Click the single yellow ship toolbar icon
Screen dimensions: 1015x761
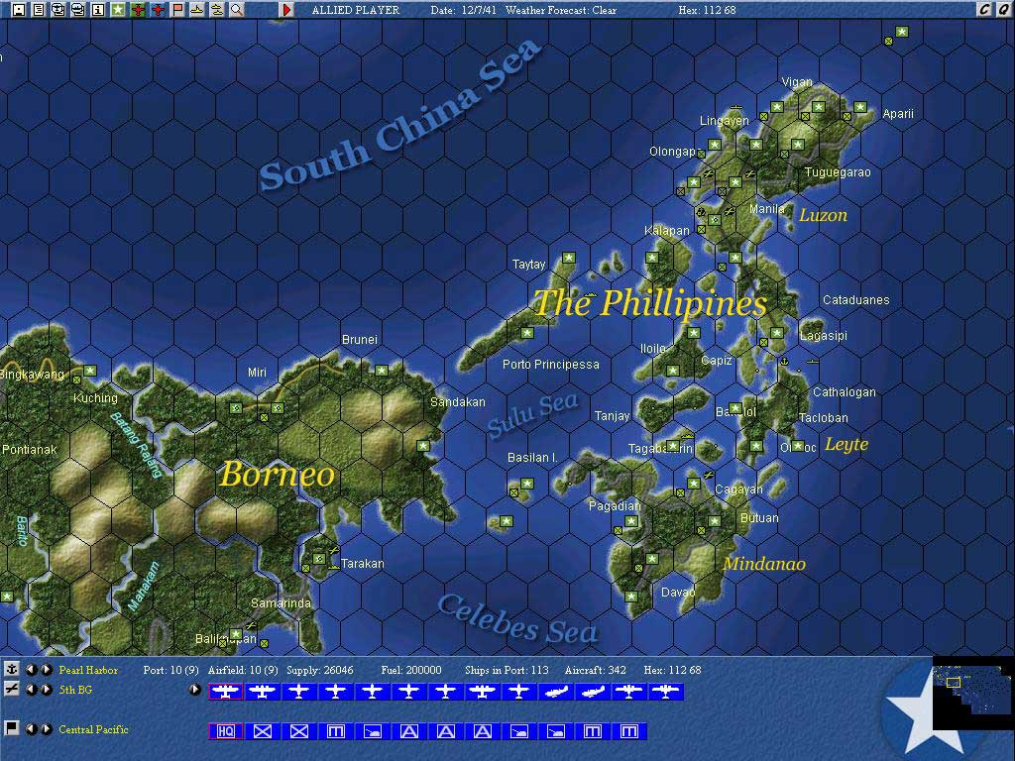(197, 10)
